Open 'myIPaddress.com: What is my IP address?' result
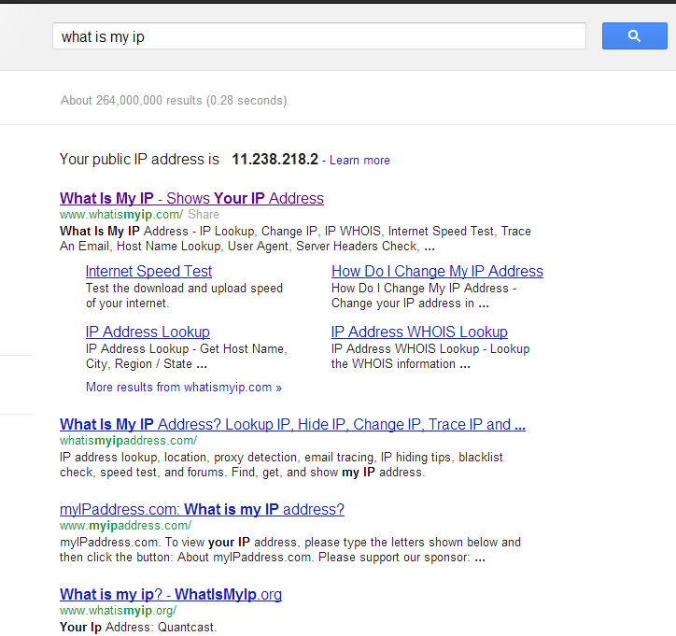Screen dimensions: 676x636 [202, 509]
